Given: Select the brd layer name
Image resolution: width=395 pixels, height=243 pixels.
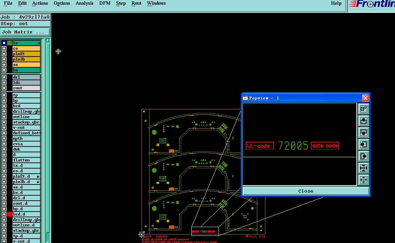Looking at the screenshot, I should click(26, 106).
